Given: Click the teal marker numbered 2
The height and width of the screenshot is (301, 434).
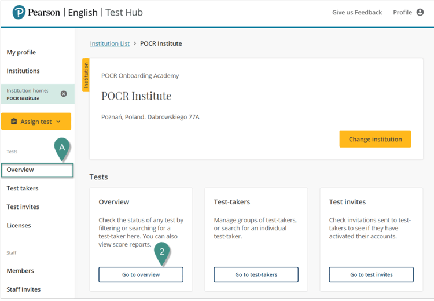Looking at the screenshot, I should [162, 252].
